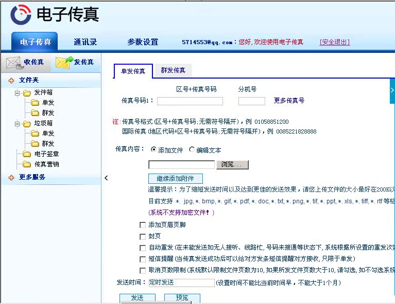Click folder icon of 群发 under 垃圾箱
Screen dimensions: 395x304
click(x=35, y=144)
